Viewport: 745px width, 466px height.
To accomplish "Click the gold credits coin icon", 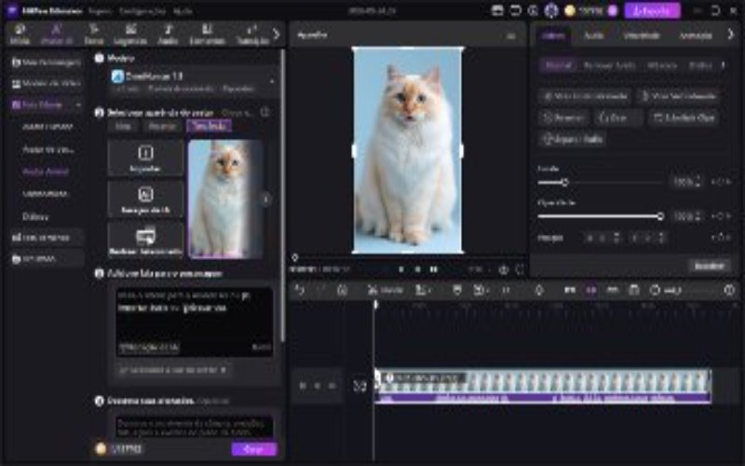I will coord(570,10).
